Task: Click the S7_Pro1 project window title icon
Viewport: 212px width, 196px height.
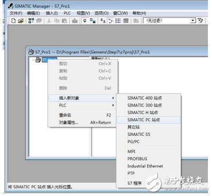Action: [x=31, y=52]
